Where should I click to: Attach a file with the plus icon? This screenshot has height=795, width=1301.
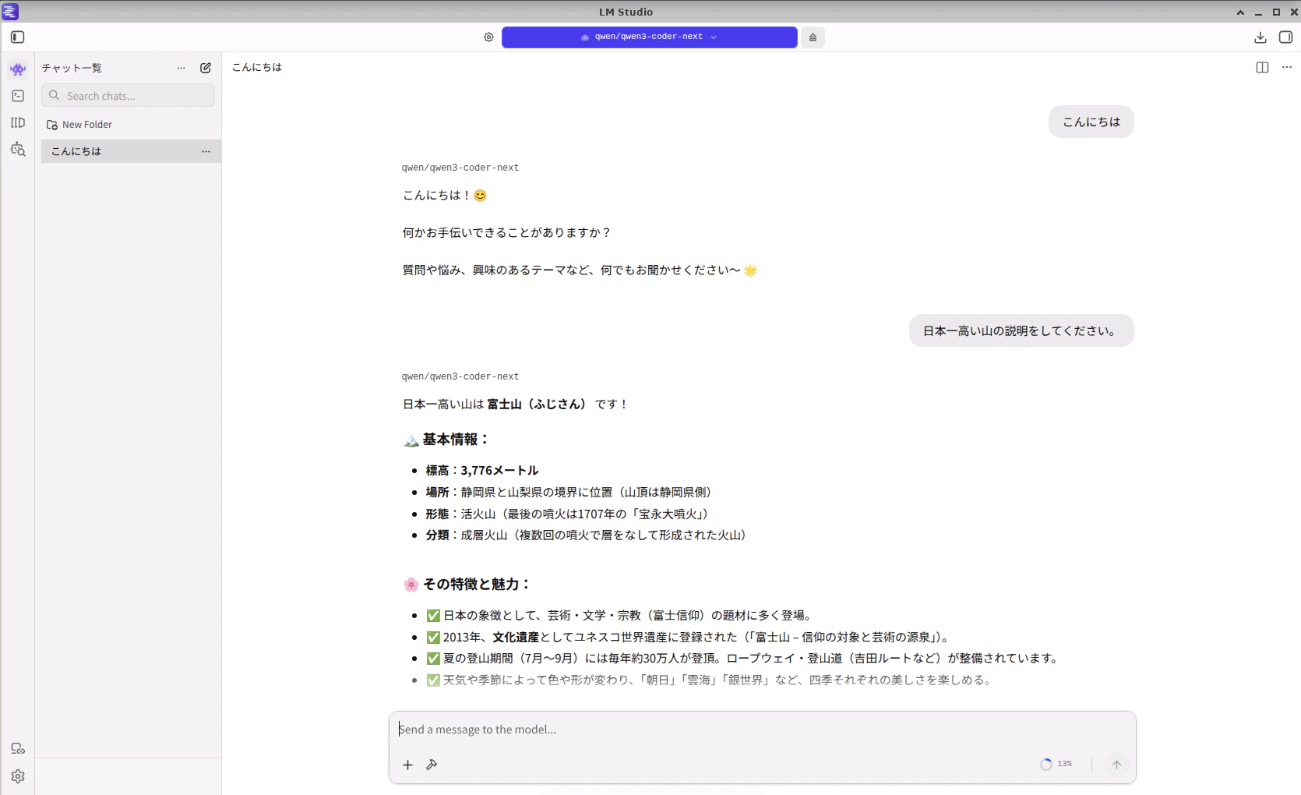tap(407, 765)
